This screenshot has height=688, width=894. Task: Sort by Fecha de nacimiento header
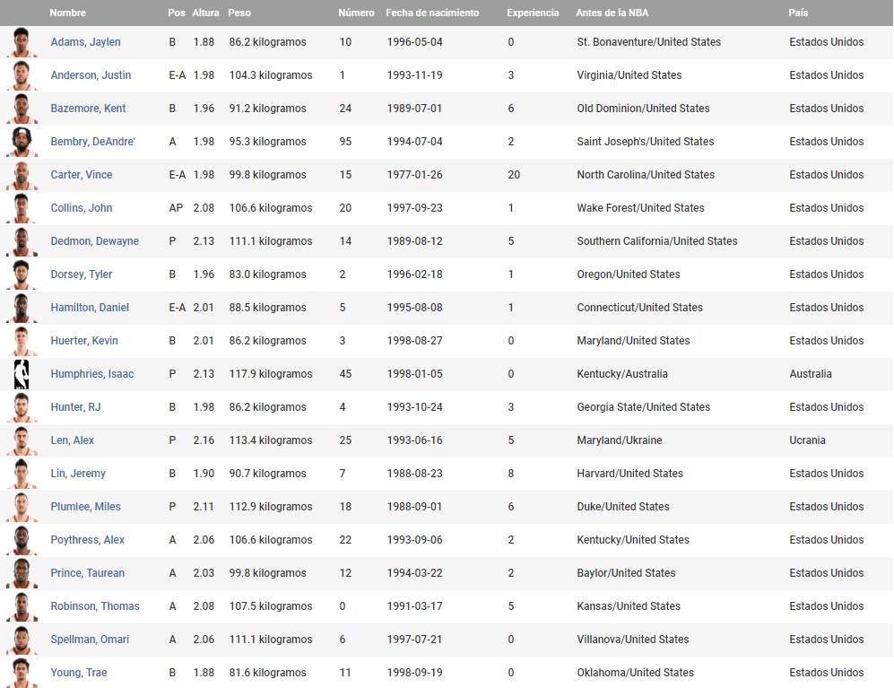click(x=432, y=13)
